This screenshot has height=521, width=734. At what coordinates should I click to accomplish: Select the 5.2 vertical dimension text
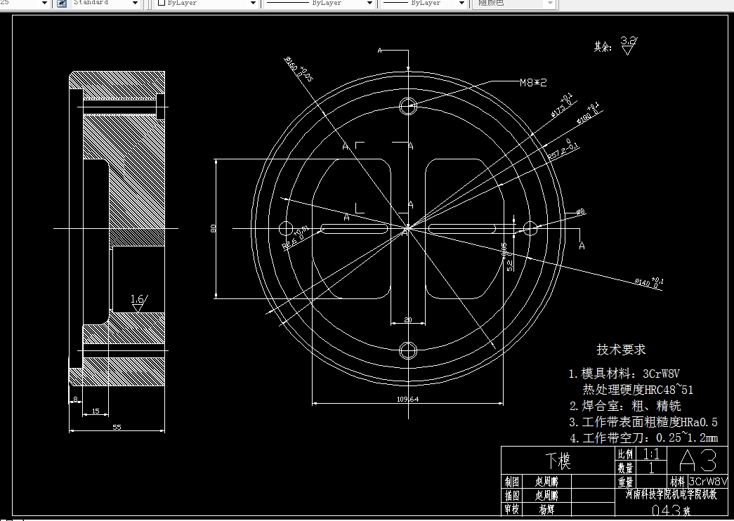click(x=509, y=265)
